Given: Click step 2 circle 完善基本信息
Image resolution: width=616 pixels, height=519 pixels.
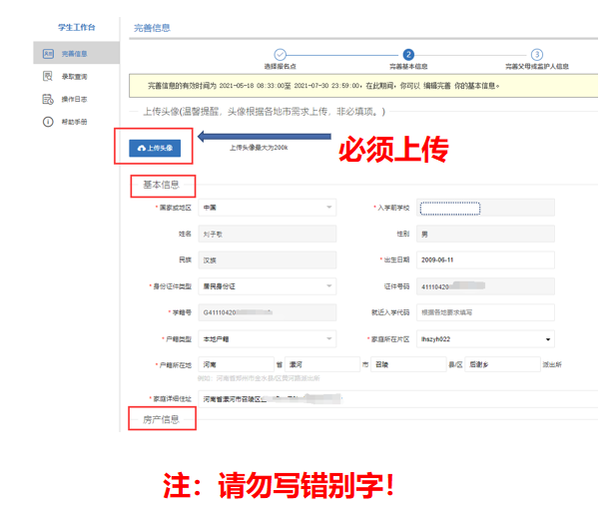Looking at the screenshot, I should pos(408,54).
